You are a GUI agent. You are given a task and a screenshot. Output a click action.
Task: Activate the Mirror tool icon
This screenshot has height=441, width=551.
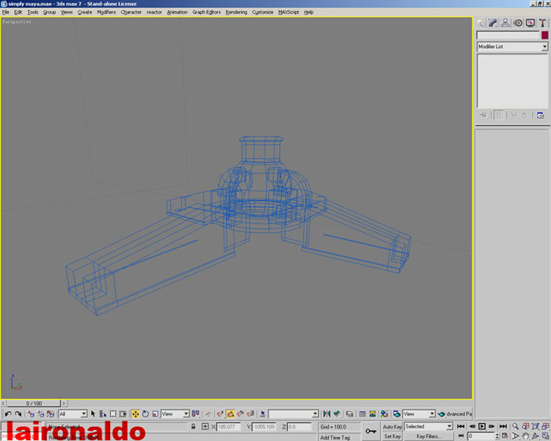(x=327, y=413)
